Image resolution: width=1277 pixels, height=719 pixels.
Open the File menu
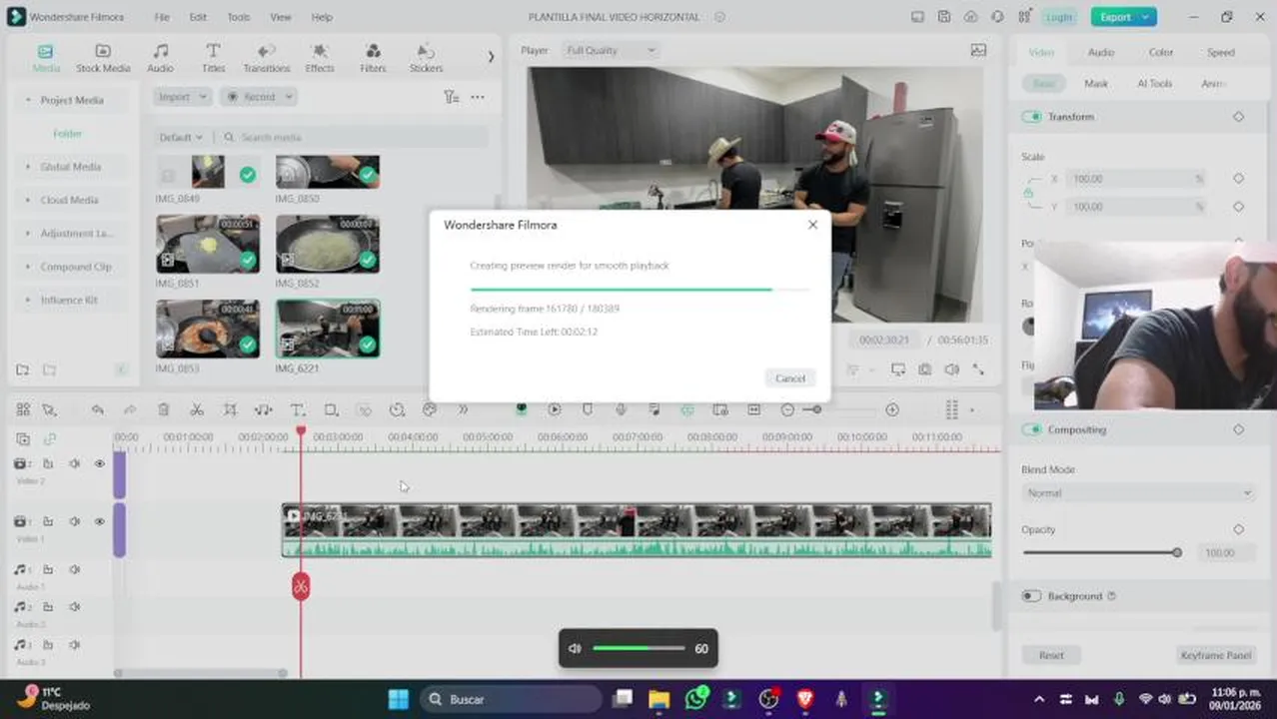point(162,17)
